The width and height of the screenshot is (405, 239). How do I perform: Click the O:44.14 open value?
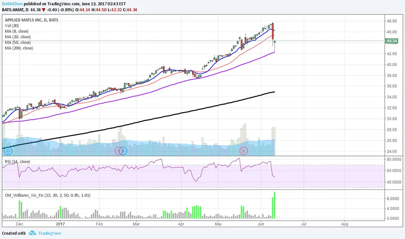(x=83, y=10)
